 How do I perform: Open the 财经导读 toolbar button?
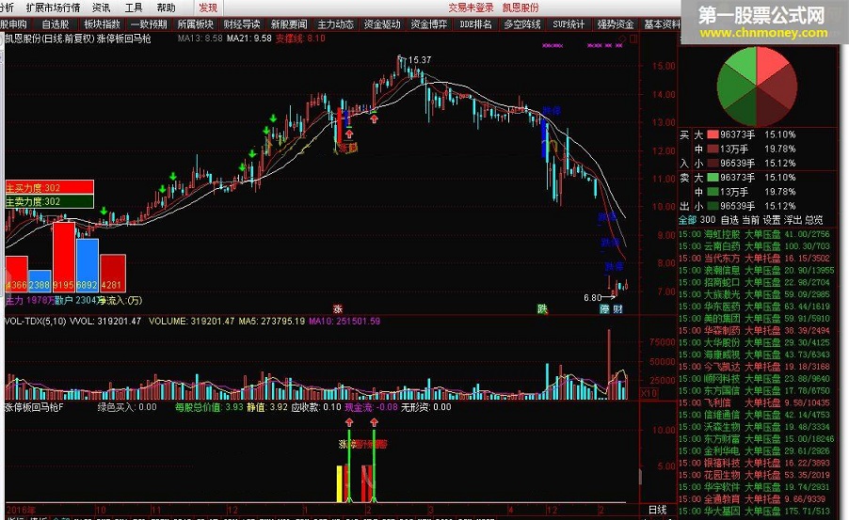pyautogui.click(x=242, y=24)
